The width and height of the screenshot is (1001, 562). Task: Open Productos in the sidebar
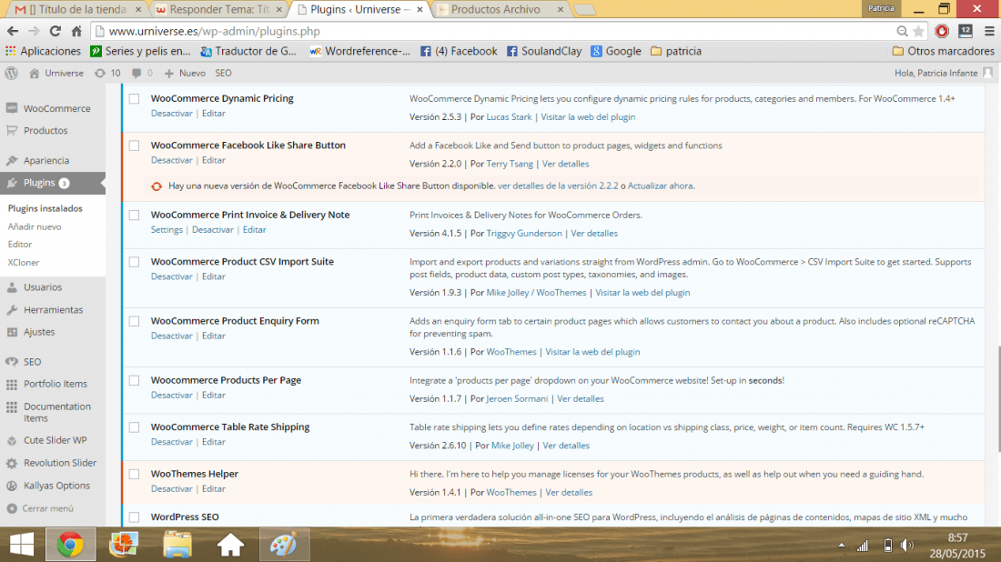pyautogui.click(x=45, y=130)
